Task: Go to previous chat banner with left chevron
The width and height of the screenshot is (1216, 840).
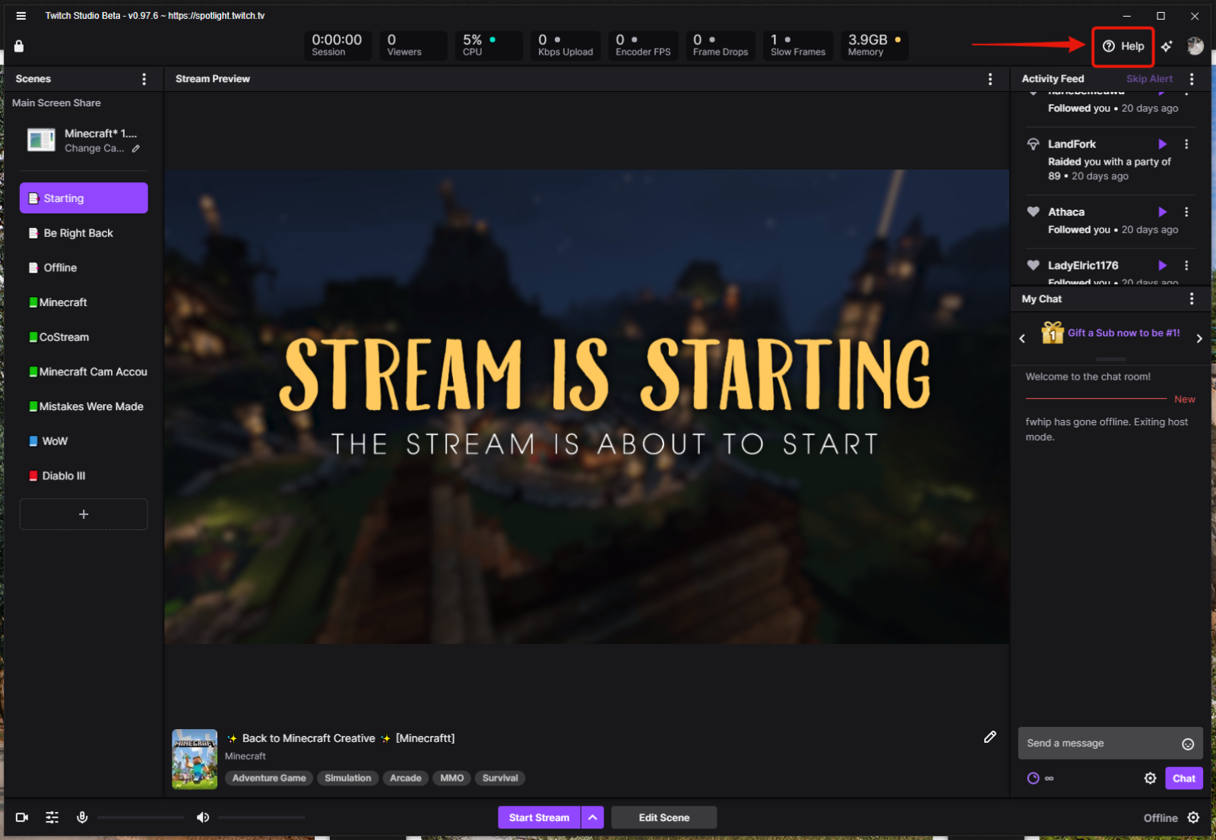Action: (1022, 339)
